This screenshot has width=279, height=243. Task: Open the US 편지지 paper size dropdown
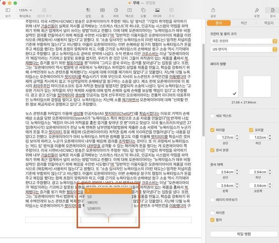(243, 49)
